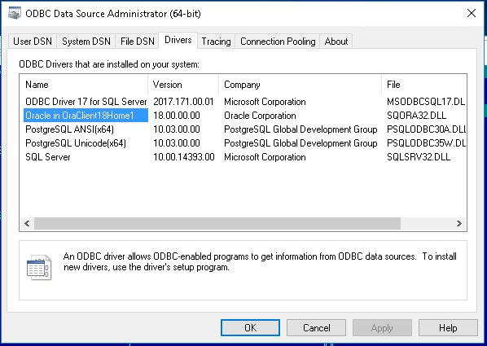Image resolution: width=487 pixels, height=346 pixels.
Task: Click the PSQLODBC35W.DLL file cell
Action: (x=426, y=143)
